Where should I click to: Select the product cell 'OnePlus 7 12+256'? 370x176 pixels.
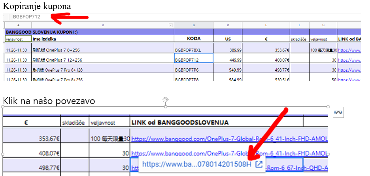[x=103, y=59]
